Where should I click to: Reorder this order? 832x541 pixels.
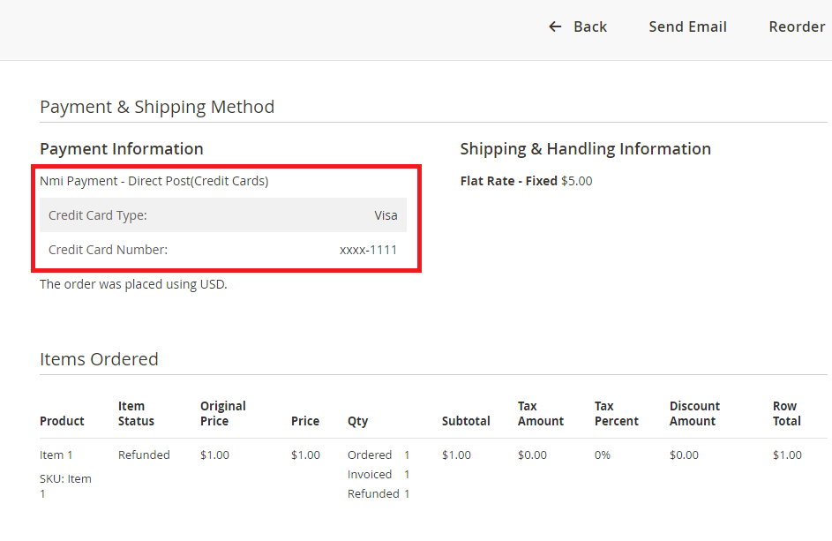tap(797, 26)
